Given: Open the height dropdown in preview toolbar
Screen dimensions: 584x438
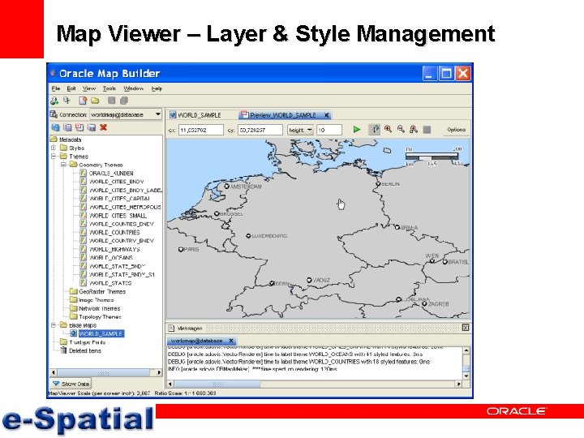Looking at the screenshot, I should [x=300, y=130].
